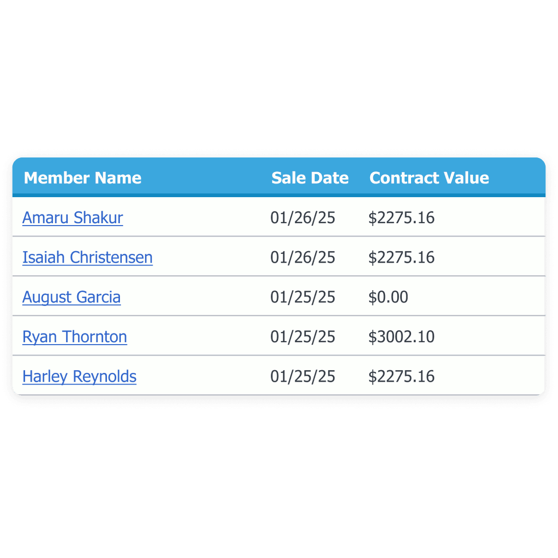Open August Garcia member link

click(72, 297)
